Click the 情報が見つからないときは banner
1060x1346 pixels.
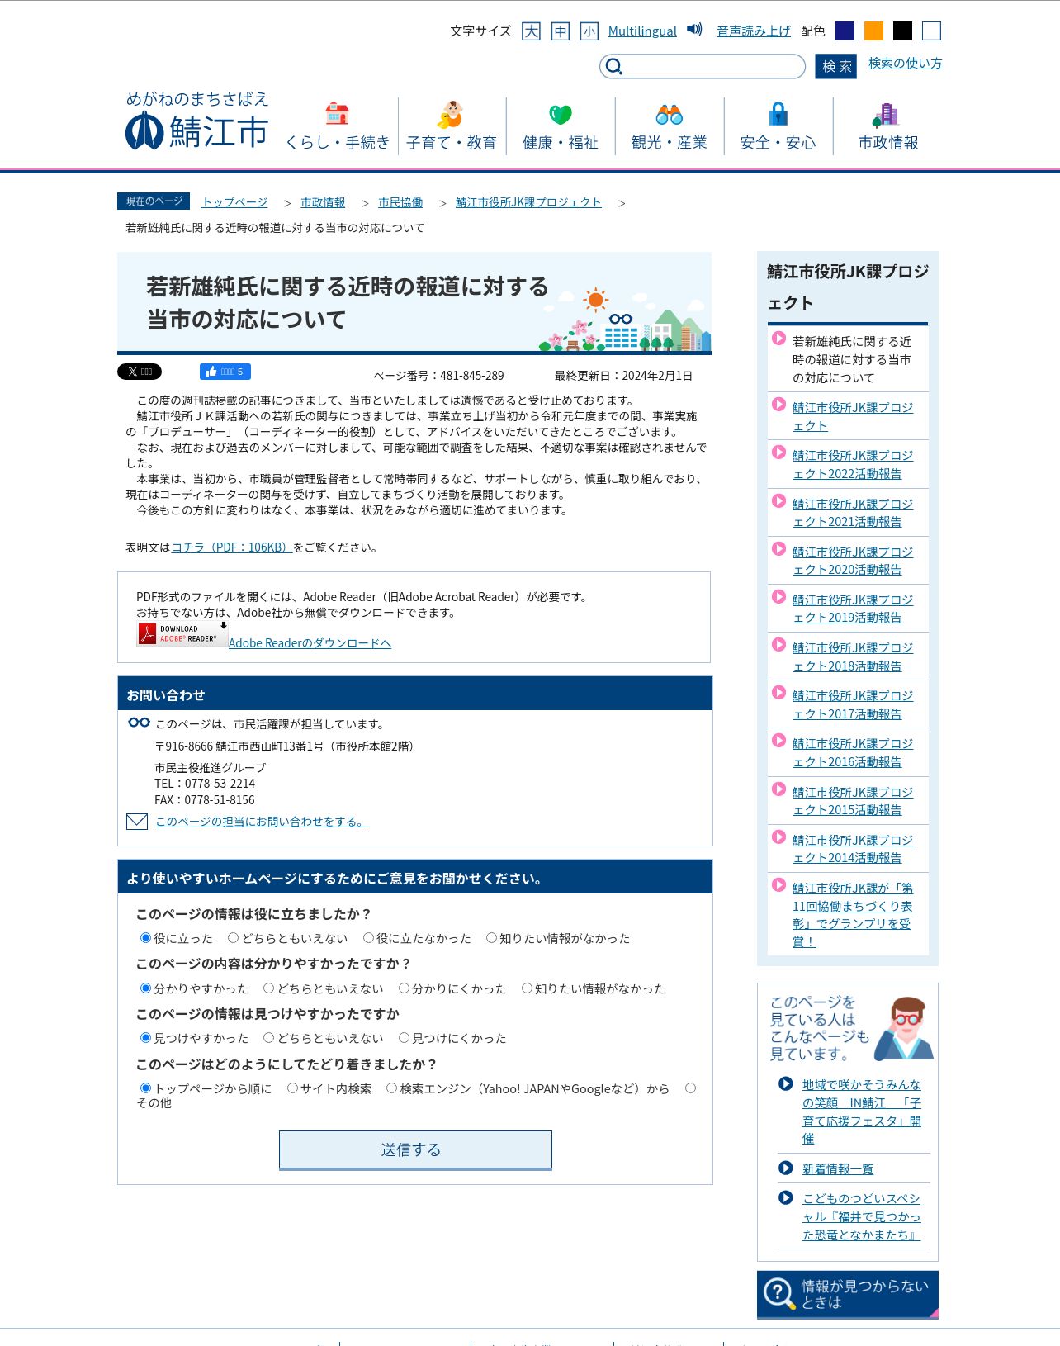[x=848, y=1294]
